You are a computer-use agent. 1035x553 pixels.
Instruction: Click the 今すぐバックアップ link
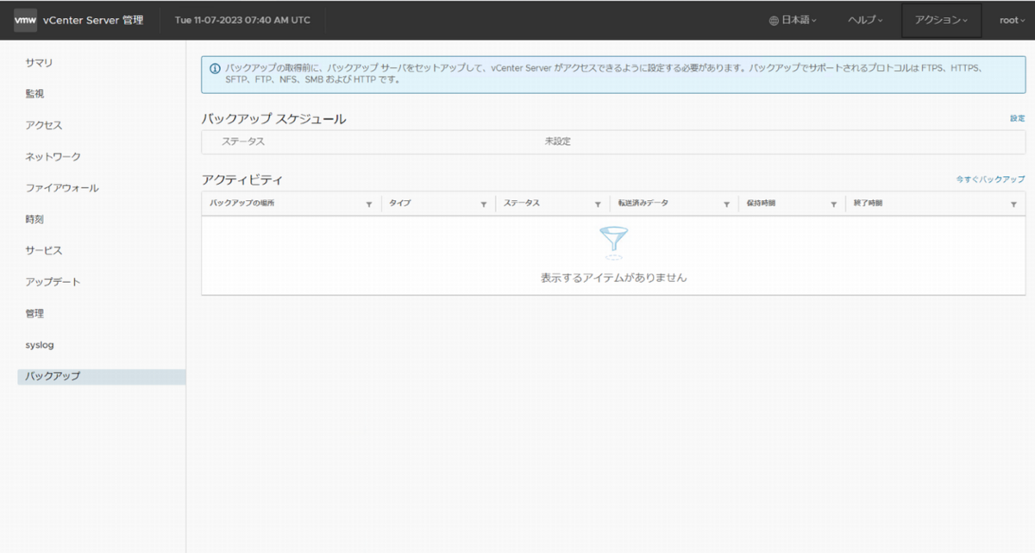990,179
